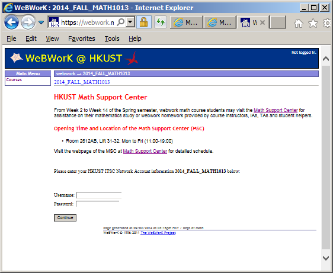Open the Favorites menu
Image resolution: width=333 pixels, height=273 pixels.
82,38
